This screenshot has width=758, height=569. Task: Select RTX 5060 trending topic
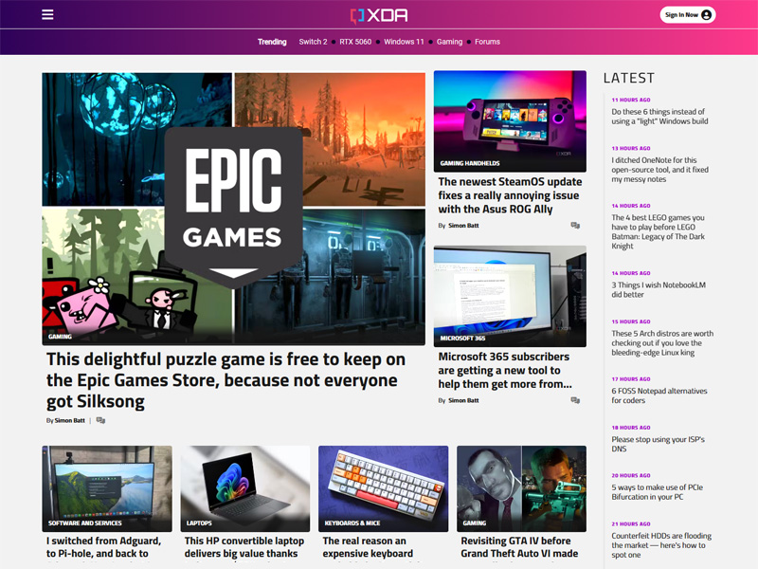[x=355, y=42]
